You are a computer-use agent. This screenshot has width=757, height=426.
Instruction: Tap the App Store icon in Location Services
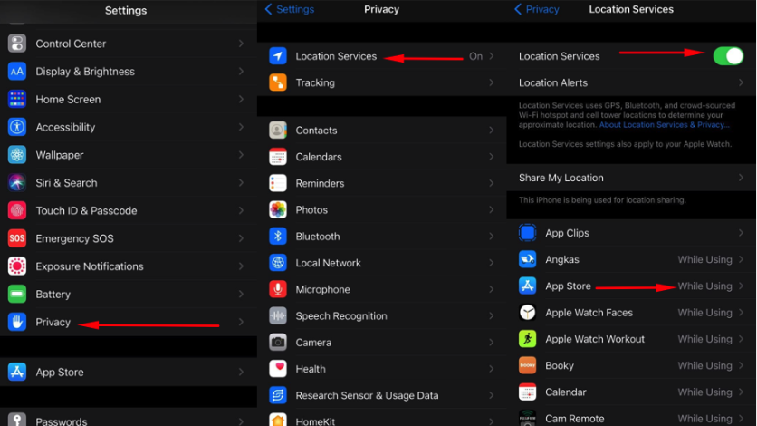click(527, 286)
